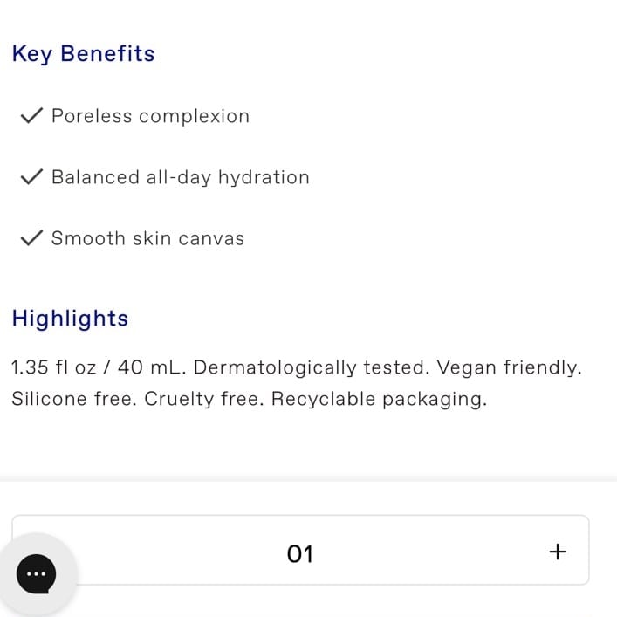Click the checkmark beside Smooth skin canvas
The image size is (617, 617).
tap(31, 237)
